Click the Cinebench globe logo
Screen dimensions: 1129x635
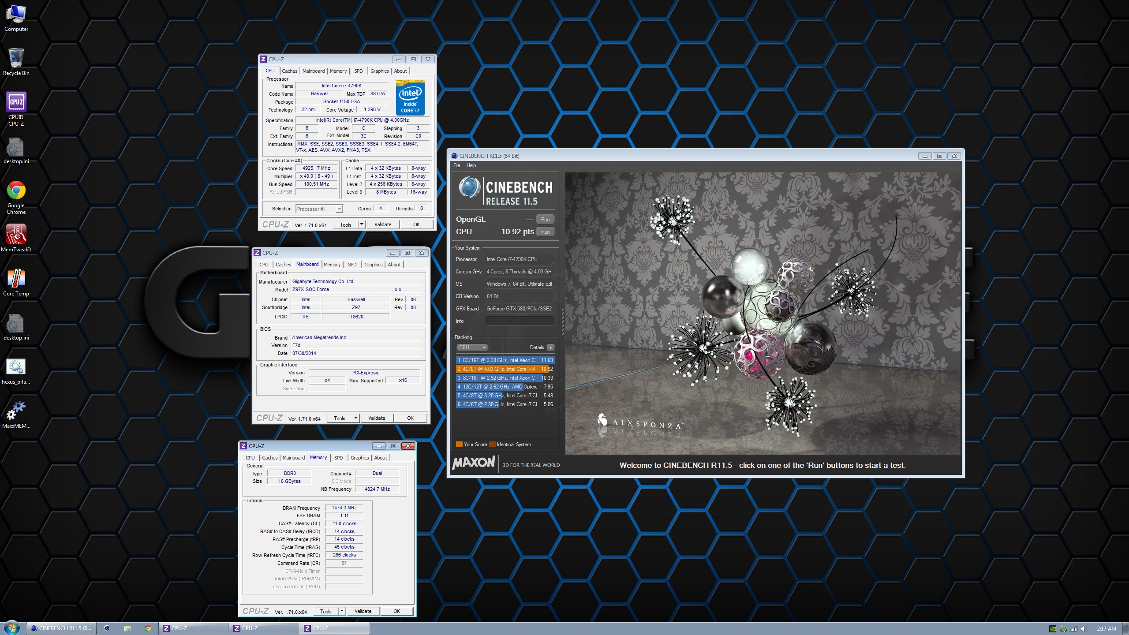[469, 187]
